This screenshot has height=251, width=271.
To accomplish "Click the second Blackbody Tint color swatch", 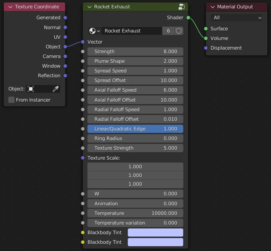I will 155,242.
